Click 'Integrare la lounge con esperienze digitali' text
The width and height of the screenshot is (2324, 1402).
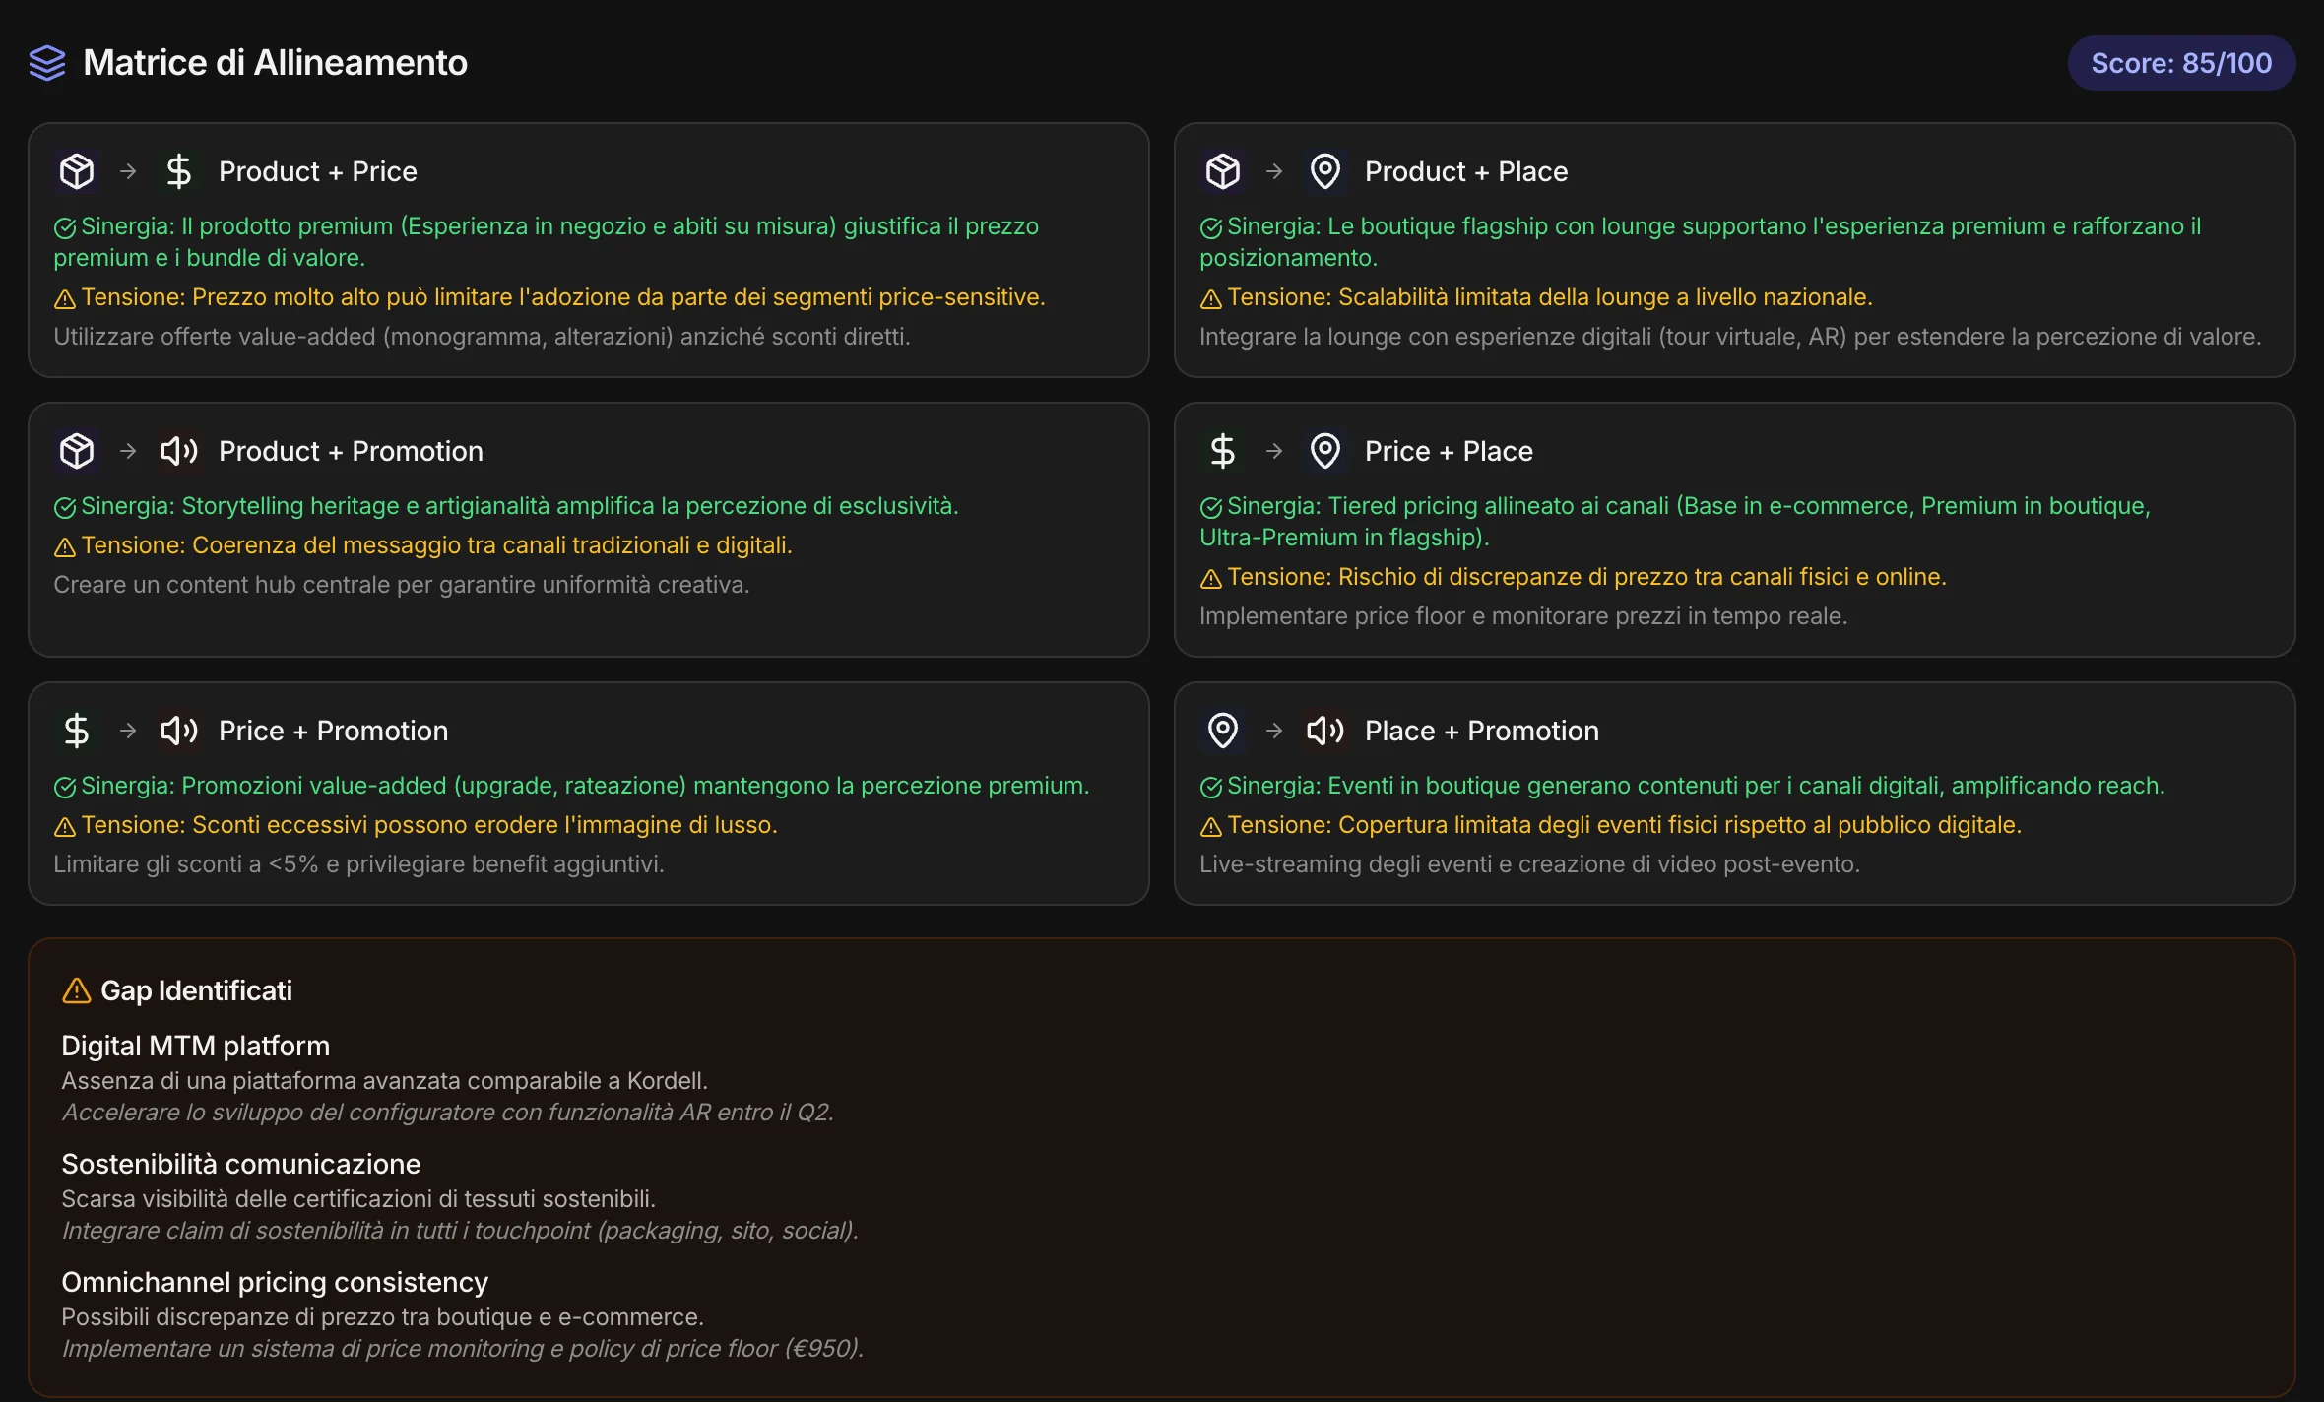(x=1730, y=337)
